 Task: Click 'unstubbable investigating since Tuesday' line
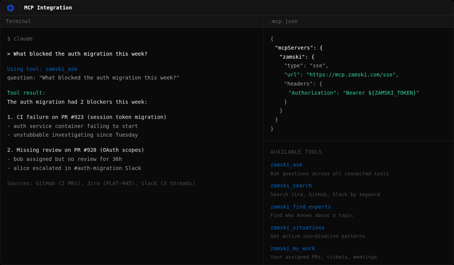(73, 135)
